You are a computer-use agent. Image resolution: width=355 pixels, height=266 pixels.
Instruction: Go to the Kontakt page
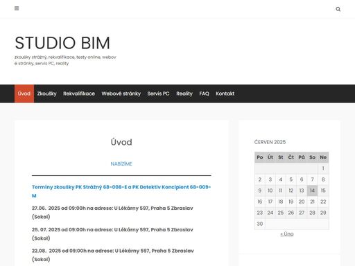[x=225, y=94]
